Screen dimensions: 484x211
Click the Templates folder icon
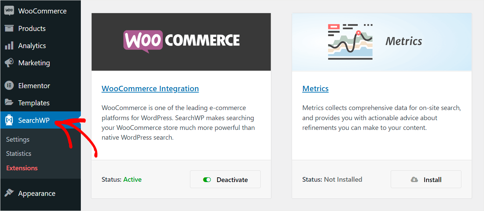[x=9, y=103]
